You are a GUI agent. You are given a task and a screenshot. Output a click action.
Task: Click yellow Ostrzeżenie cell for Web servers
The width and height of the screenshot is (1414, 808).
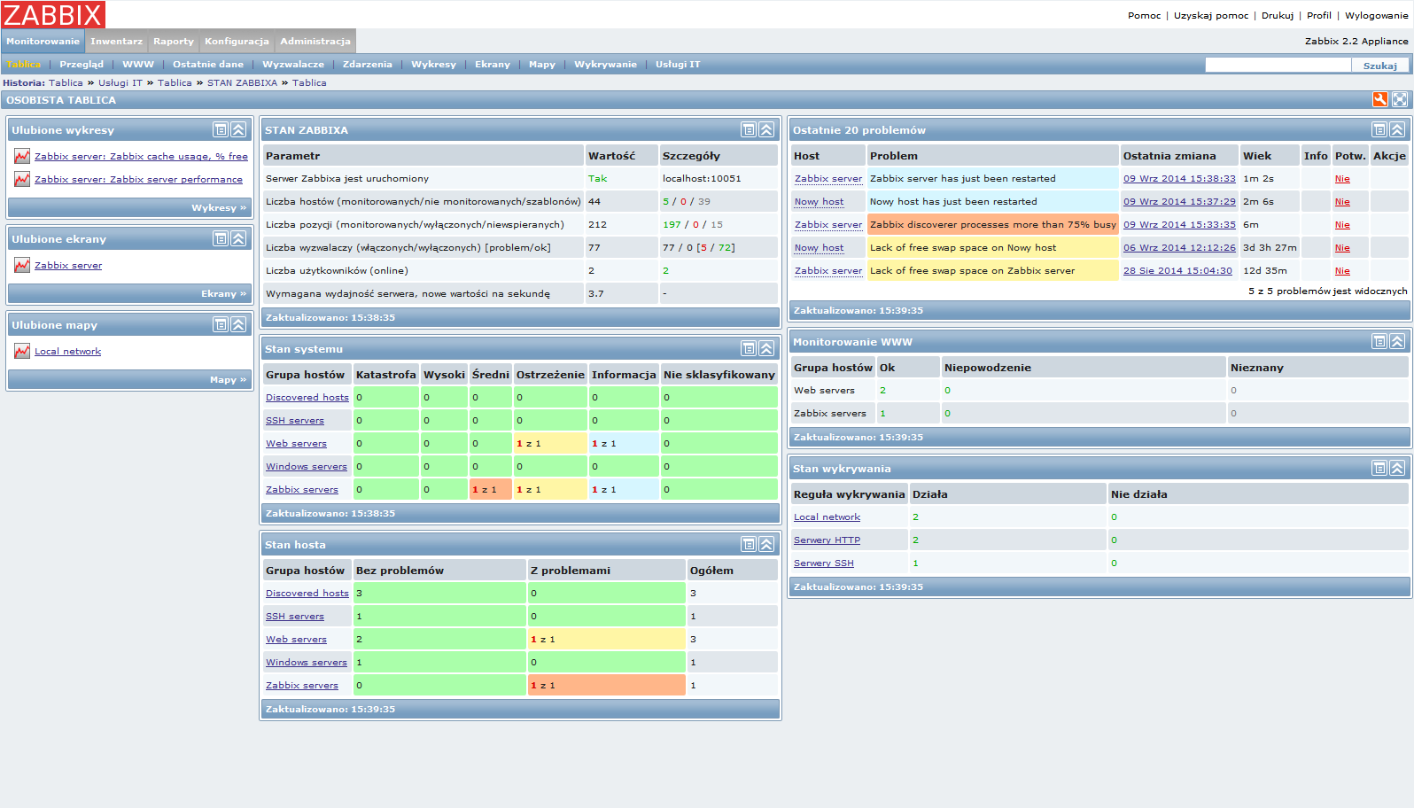[x=550, y=443]
